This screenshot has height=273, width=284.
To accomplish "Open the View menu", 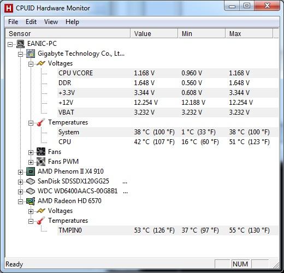I will [x=51, y=22].
